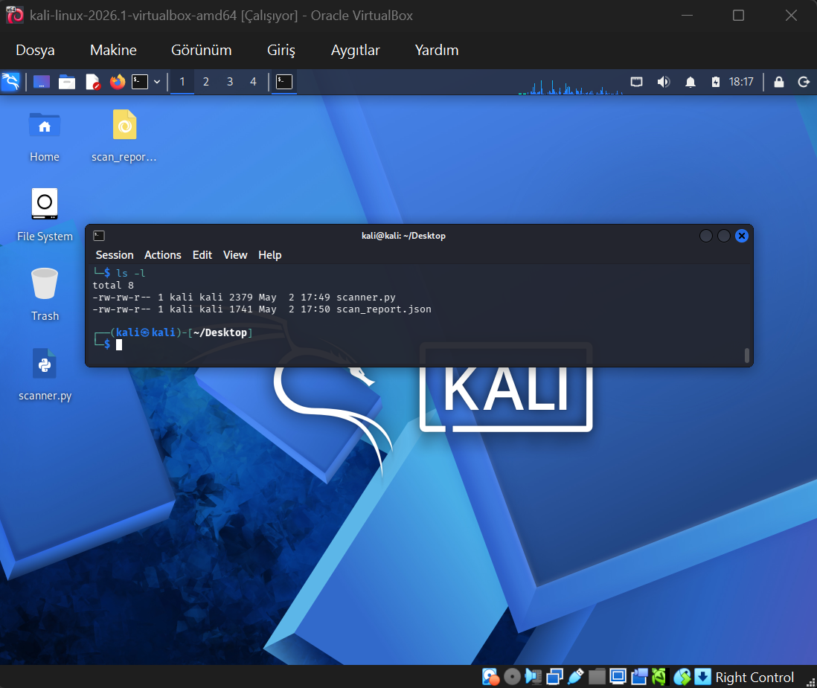Open a new terminal from panel launcher
Image resolution: width=817 pixels, height=688 pixels.
click(140, 82)
